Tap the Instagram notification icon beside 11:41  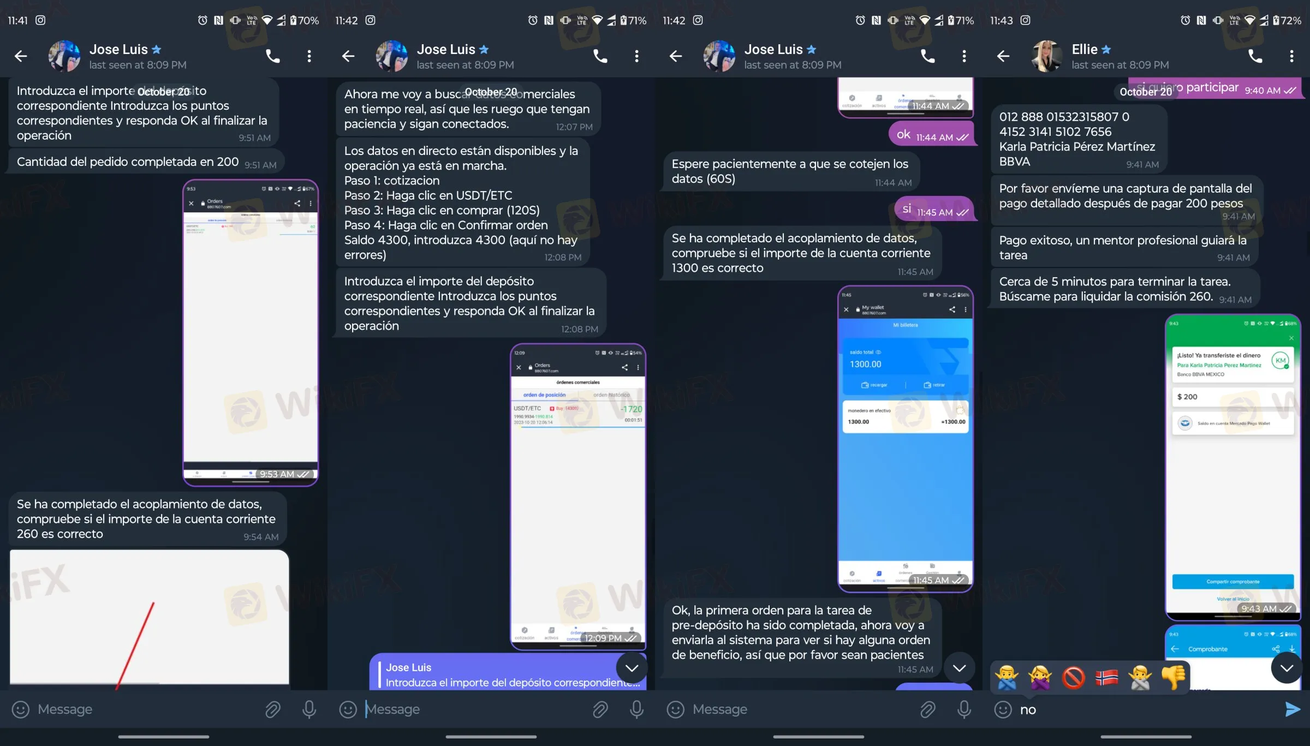pyautogui.click(x=40, y=20)
